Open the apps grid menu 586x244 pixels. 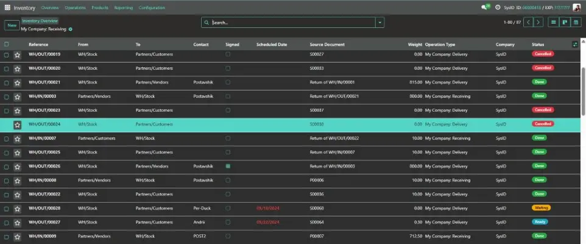coord(7,8)
